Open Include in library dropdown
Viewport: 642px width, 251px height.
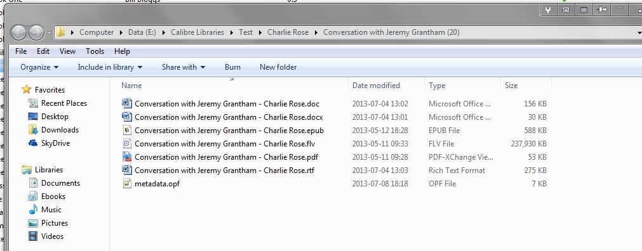[x=110, y=67]
